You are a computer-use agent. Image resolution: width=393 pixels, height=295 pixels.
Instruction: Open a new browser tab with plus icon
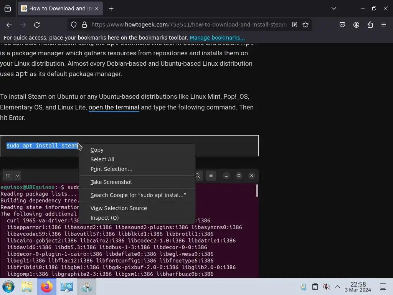click(111, 9)
